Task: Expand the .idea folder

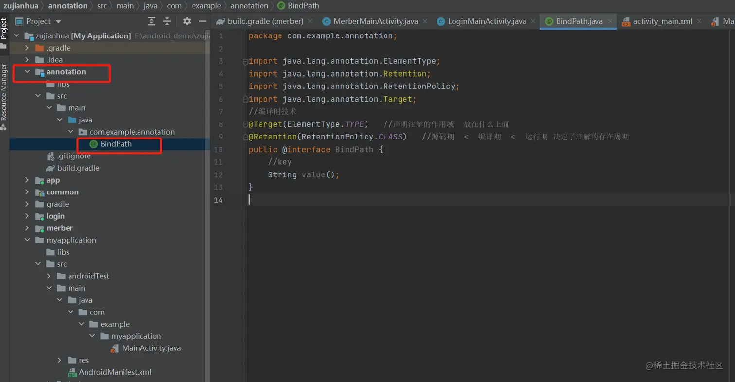Action: pos(28,60)
